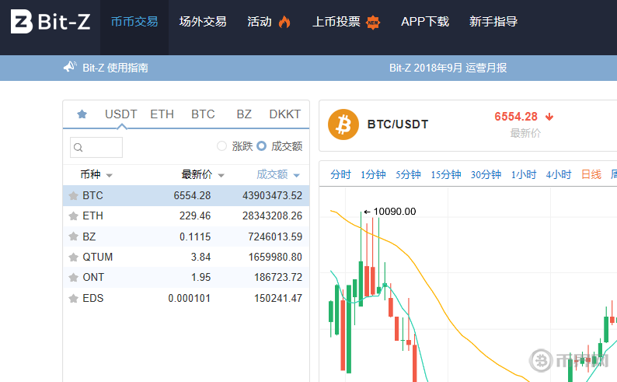Open the favorites star tab
The image size is (617, 382).
(82, 114)
